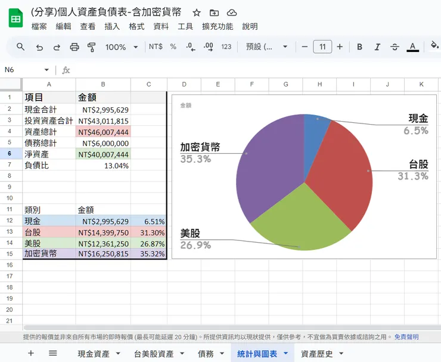Toggle bold formatting

point(359,47)
